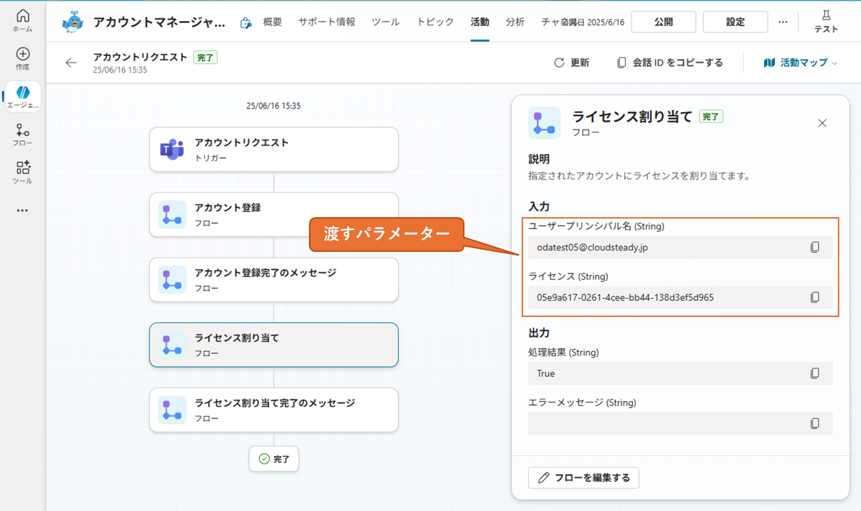This screenshot has width=861, height=511.
Task: Copy the ユーザープリンシパル名 value
Action: point(815,248)
